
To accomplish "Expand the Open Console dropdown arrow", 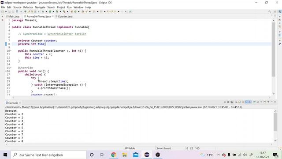I will (268, 102).
